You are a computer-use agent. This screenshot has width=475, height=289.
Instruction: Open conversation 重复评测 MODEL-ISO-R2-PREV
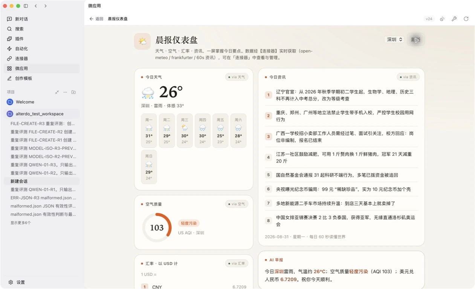click(42, 157)
